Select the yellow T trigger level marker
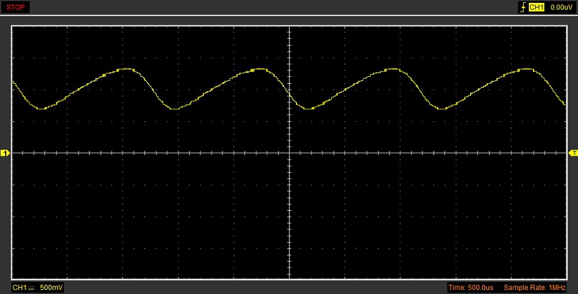This screenshot has width=578, height=294. [x=573, y=153]
